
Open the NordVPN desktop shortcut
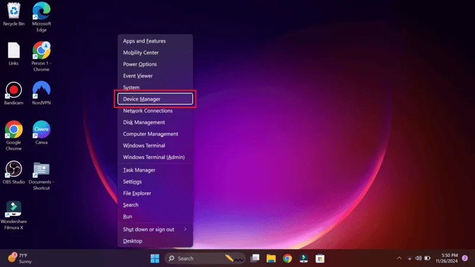click(42, 93)
